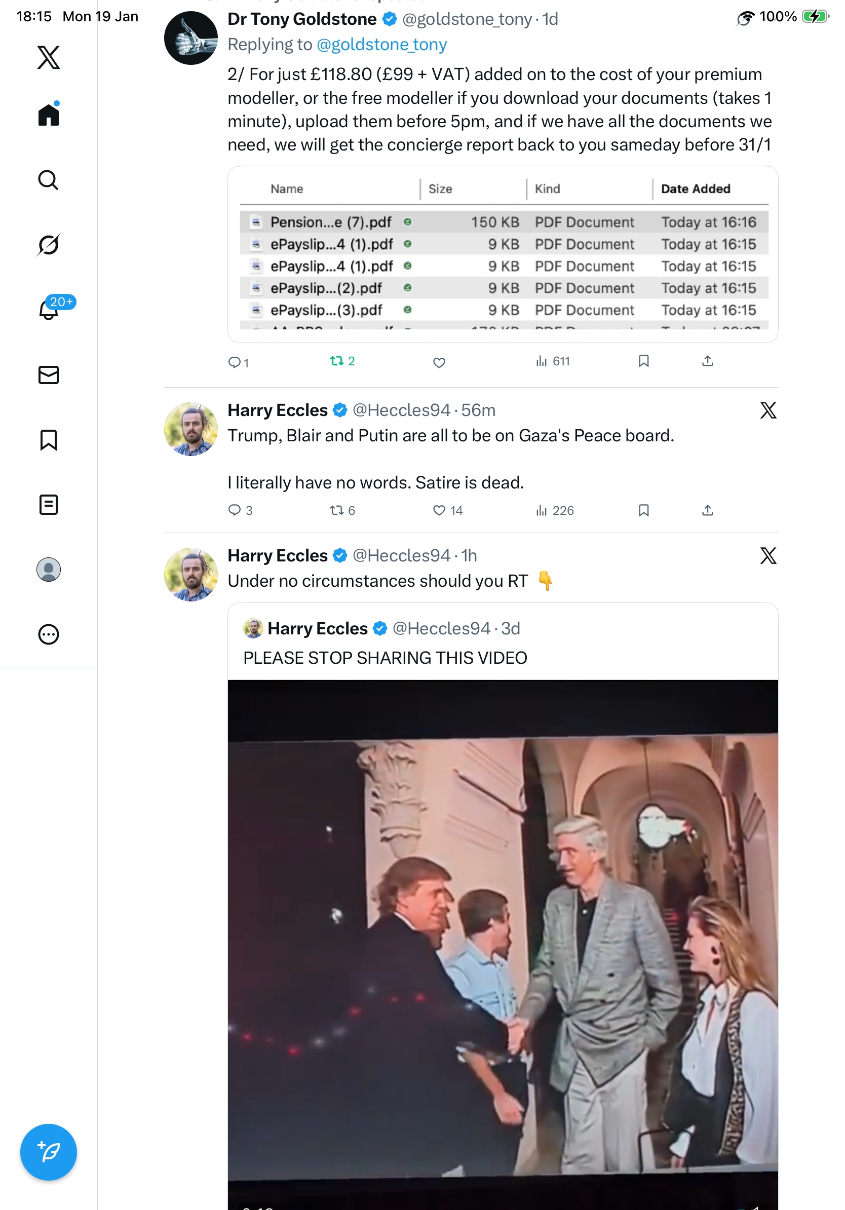View analytics for post with 226 views
The width and height of the screenshot is (845, 1210).
[x=555, y=510]
